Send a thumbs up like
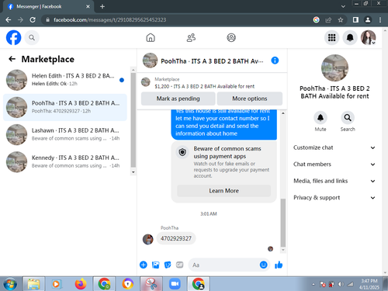The width and height of the screenshot is (388, 291). coord(279,265)
